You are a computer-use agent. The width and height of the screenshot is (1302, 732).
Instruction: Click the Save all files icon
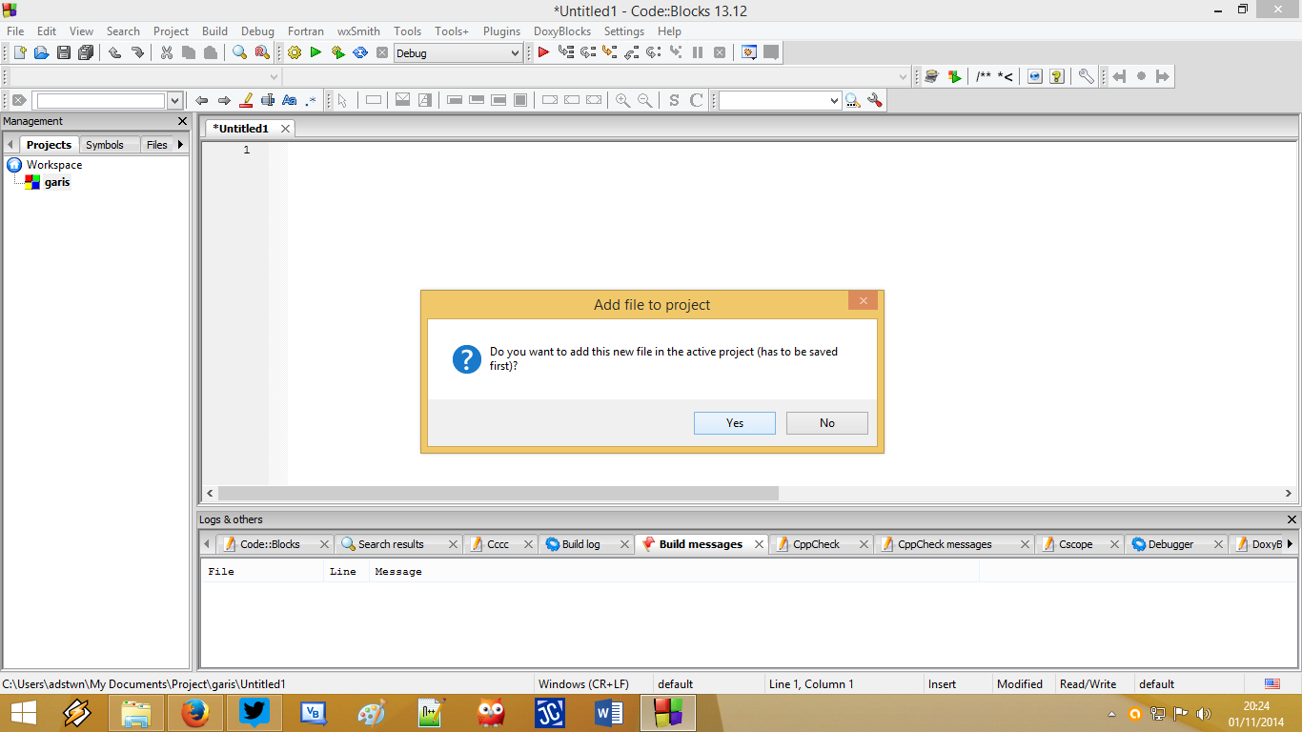[86, 53]
